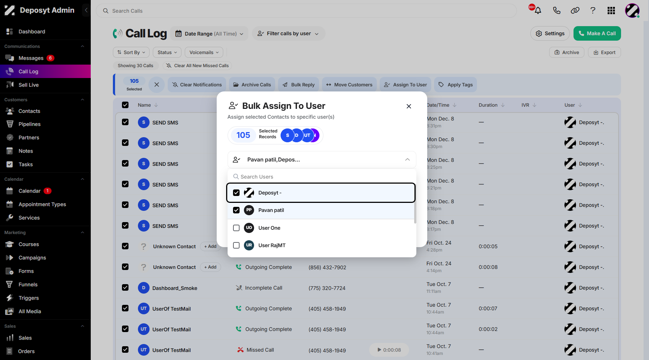The width and height of the screenshot is (649, 360).
Task: Open the Voicemails dropdown
Action: click(204, 52)
